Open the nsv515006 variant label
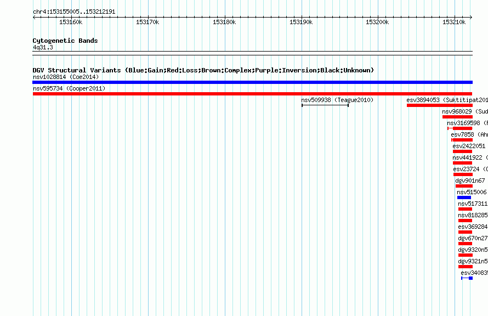The image size is (488, 316). point(472,192)
